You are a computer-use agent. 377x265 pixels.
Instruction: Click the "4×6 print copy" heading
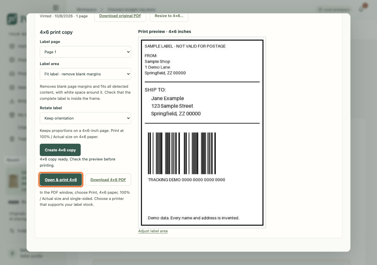tap(56, 32)
